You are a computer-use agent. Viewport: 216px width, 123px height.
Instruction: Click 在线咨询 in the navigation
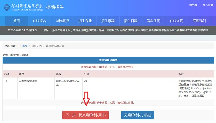point(176,21)
